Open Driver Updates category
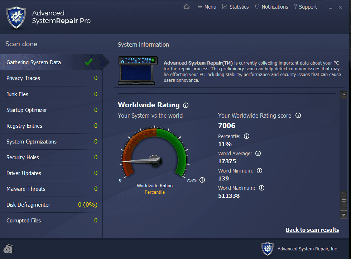Image resolution: width=351 pixels, height=259 pixels. pos(52,173)
